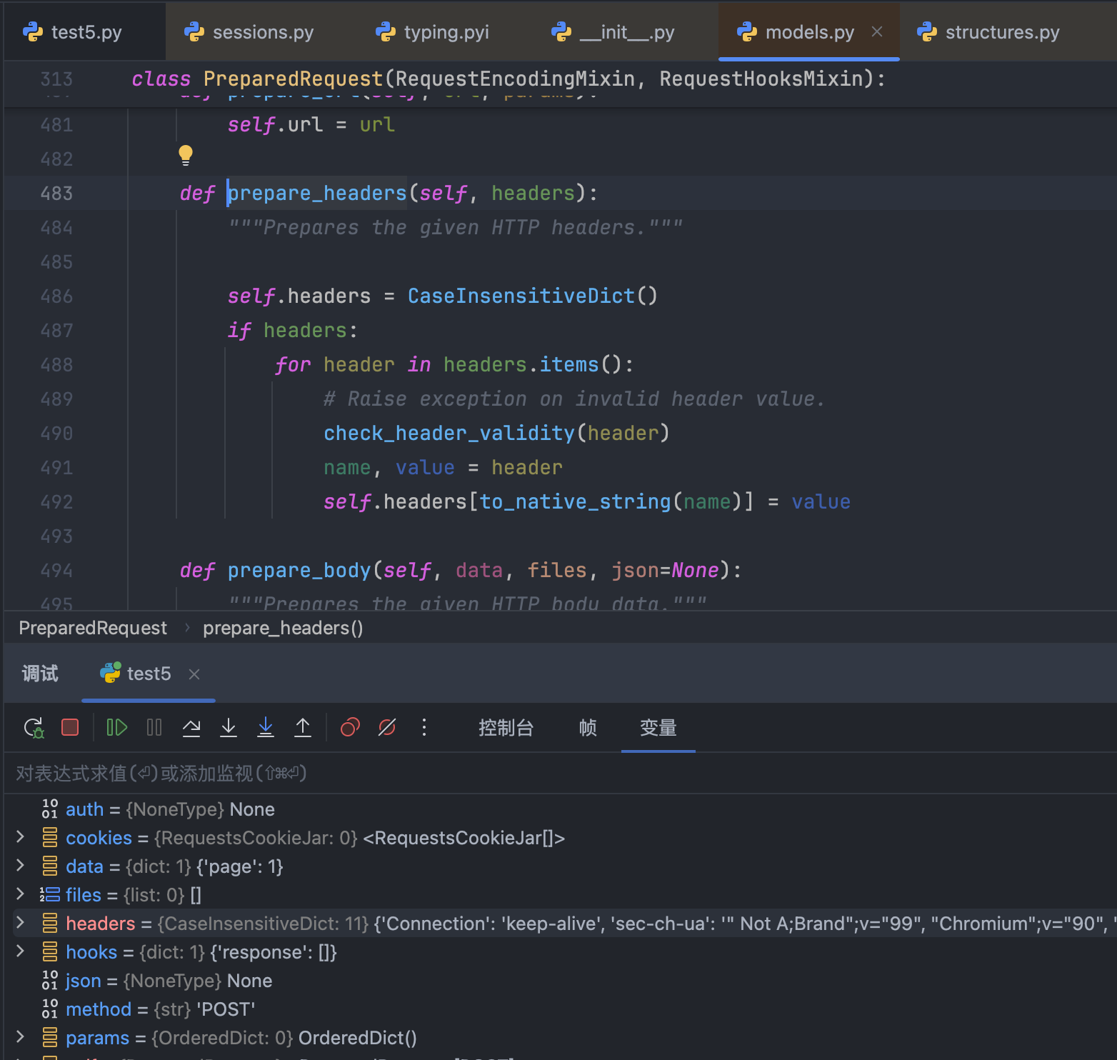The width and height of the screenshot is (1117, 1060).
Task: Switch to the 控制台 console tab
Action: [506, 727]
